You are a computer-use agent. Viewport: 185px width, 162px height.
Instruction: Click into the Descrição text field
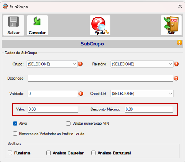pyautogui.click(x=100, y=78)
